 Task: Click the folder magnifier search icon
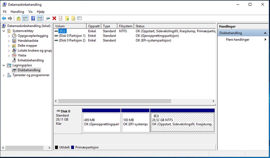click(x=73, y=19)
